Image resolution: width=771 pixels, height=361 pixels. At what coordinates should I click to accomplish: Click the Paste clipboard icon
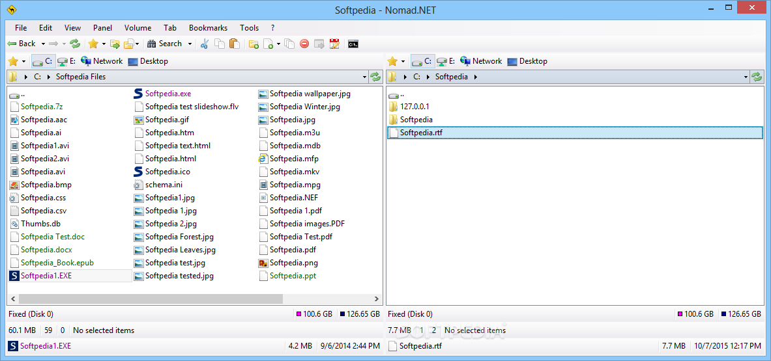(x=235, y=44)
